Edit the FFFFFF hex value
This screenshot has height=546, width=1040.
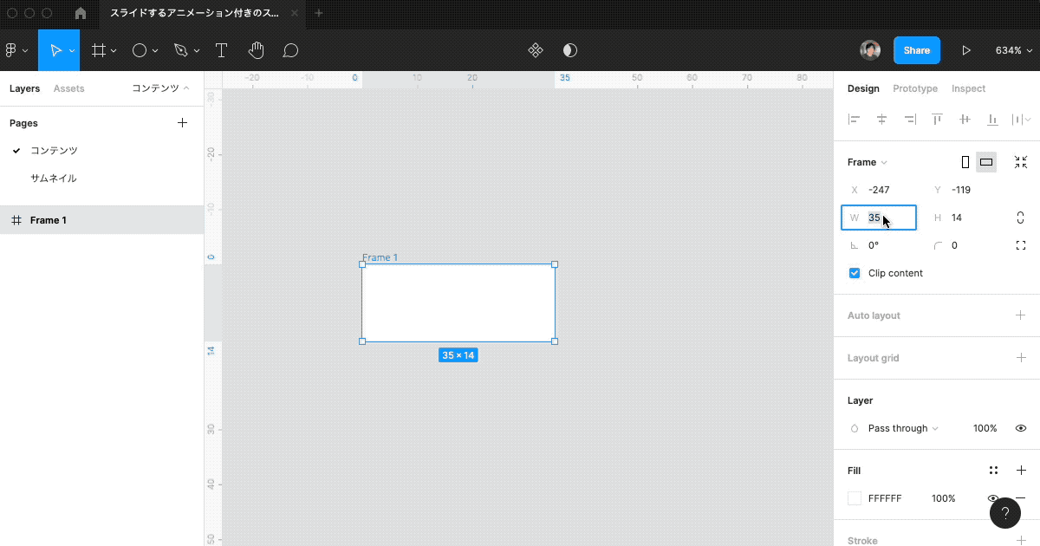point(885,498)
